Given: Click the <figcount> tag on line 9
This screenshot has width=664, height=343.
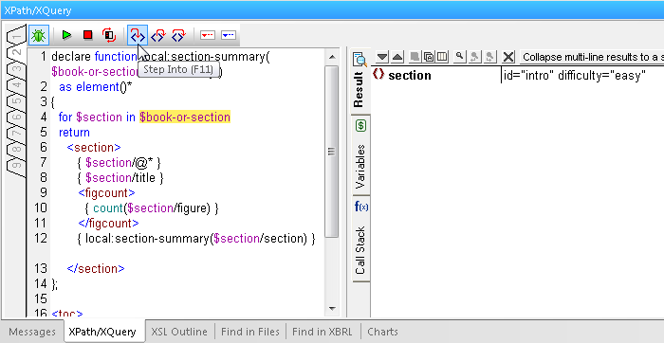Looking at the screenshot, I should point(106,193).
